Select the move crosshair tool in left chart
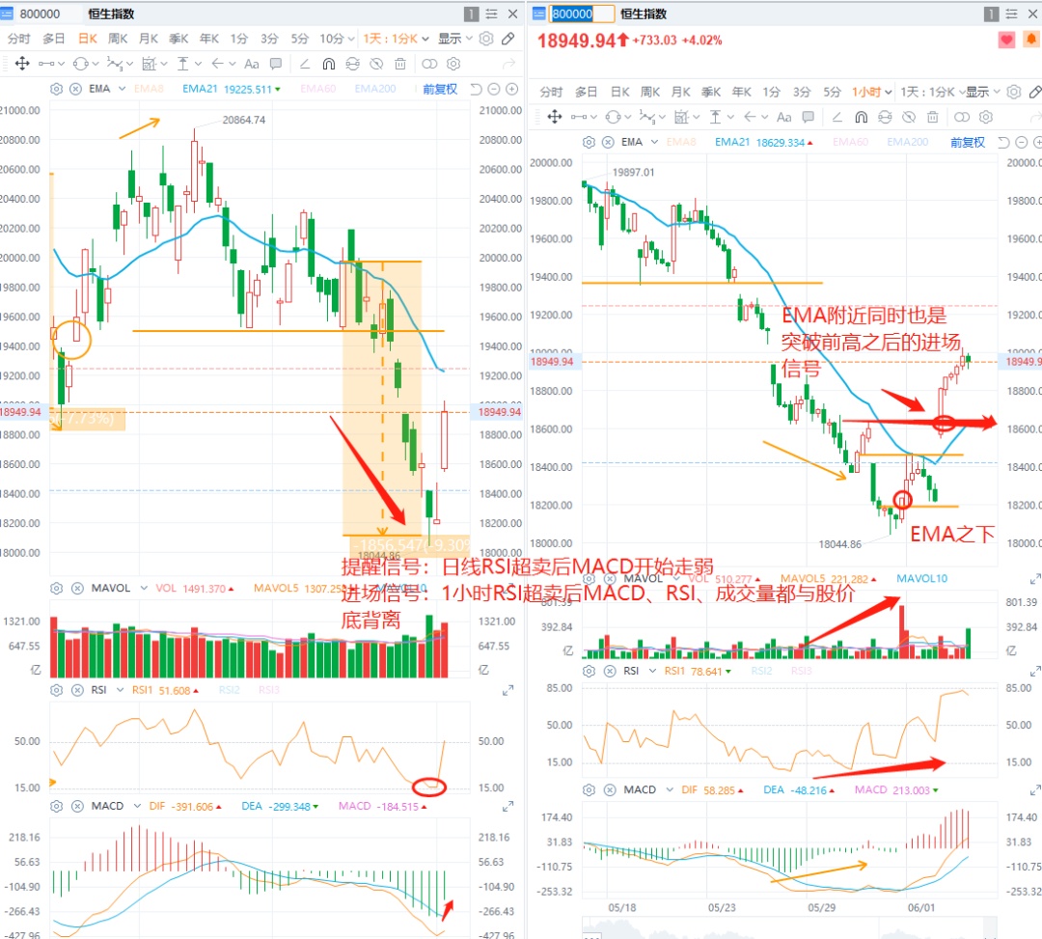Image resolution: width=1042 pixels, height=939 pixels. (22, 64)
